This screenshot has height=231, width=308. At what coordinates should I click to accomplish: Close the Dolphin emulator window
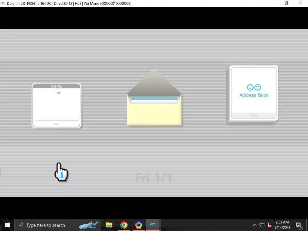click(x=300, y=3)
